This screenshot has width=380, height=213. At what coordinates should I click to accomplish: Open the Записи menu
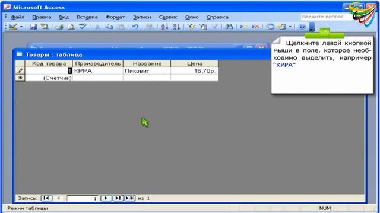pyautogui.click(x=142, y=17)
